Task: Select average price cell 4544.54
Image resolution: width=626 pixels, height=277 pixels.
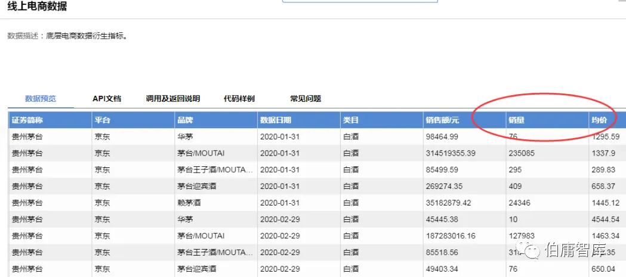Action: tap(606, 219)
